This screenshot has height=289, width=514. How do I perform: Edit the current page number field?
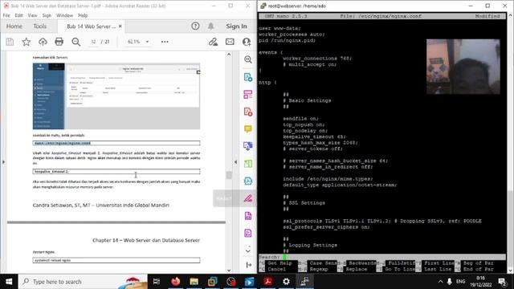point(93,42)
